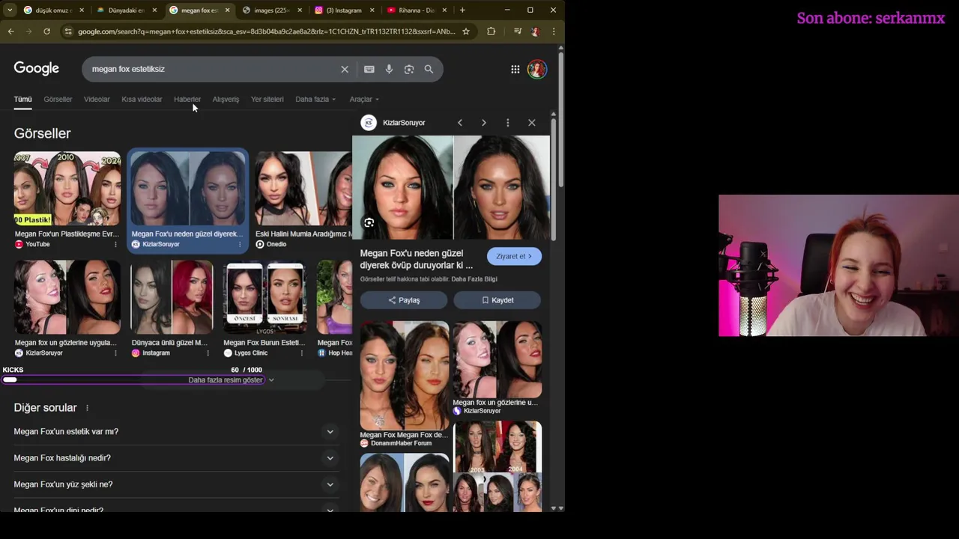This screenshot has width=959, height=539.
Task: Click the address bar URL
Action: 266,31
